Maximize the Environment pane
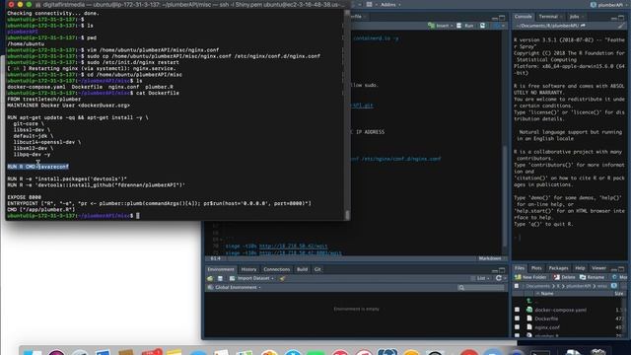The width and height of the screenshot is (631, 355). point(502,270)
